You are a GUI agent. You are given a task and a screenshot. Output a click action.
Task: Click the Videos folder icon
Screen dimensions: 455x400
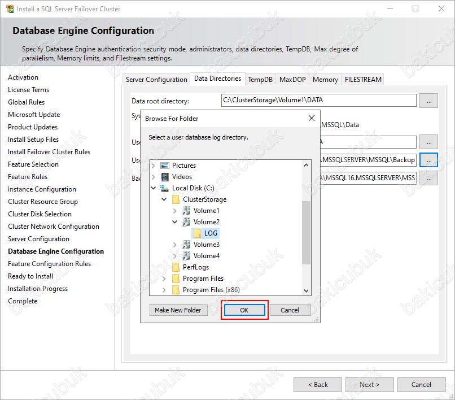(x=164, y=177)
